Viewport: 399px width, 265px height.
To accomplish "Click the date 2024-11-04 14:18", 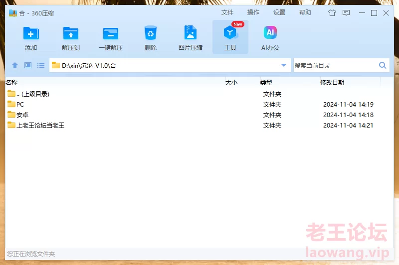I will [348, 115].
